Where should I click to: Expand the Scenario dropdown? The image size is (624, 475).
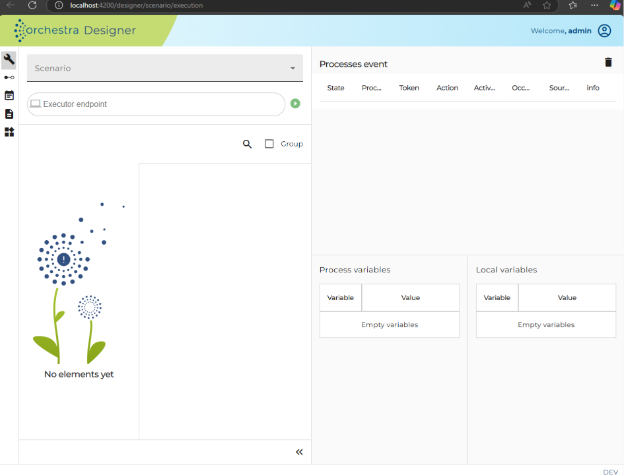pyautogui.click(x=165, y=68)
